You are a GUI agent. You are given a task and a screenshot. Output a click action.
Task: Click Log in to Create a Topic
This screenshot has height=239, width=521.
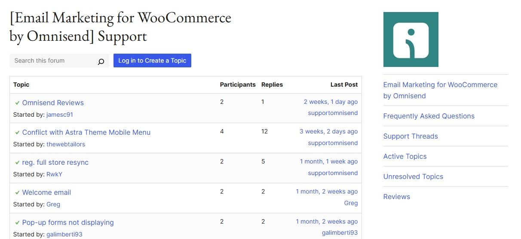[152, 61]
